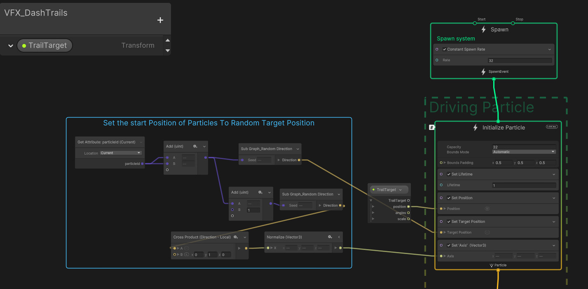Screen dimensions: 588x289
Task: Open the gear settings icon on Add (uint)
Action: click(x=194, y=146)
